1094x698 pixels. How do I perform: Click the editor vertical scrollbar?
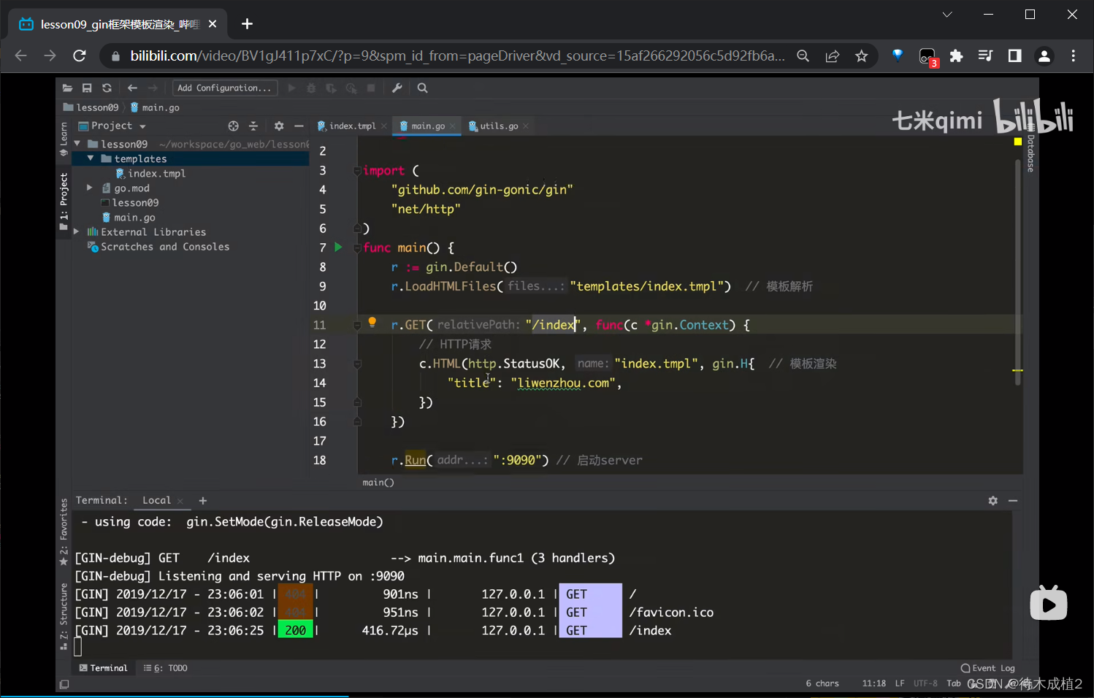tap(1018, 272)
